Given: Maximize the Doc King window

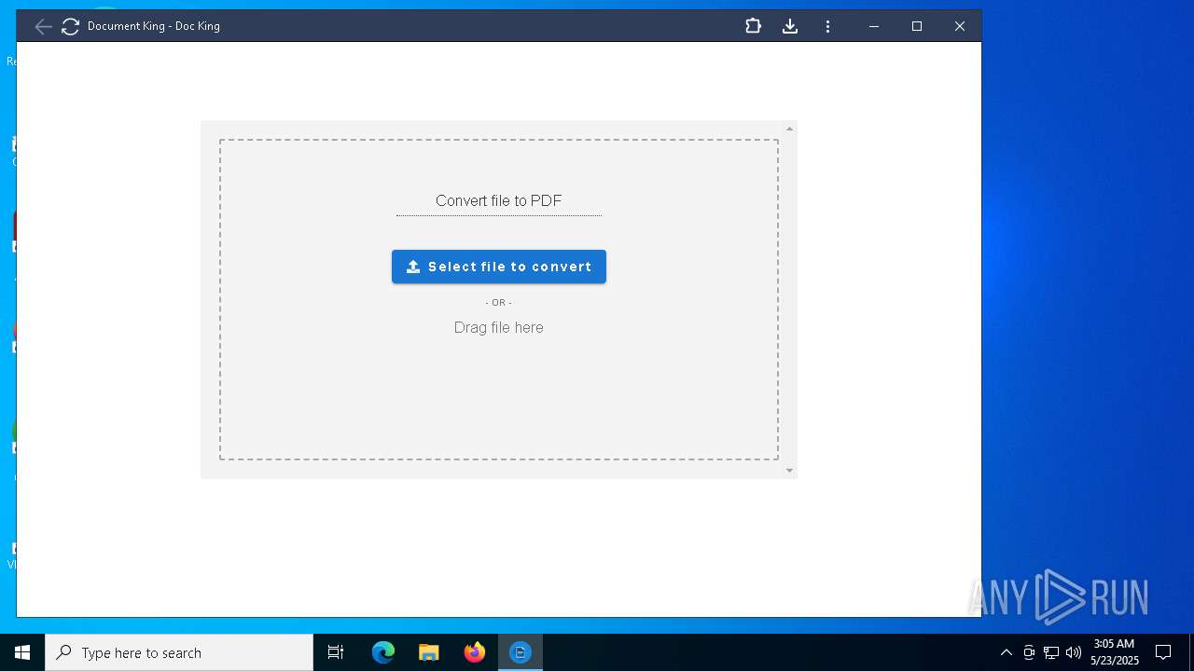Looking at the screenshot, I should pyautogui.click(x=917, y=26).
